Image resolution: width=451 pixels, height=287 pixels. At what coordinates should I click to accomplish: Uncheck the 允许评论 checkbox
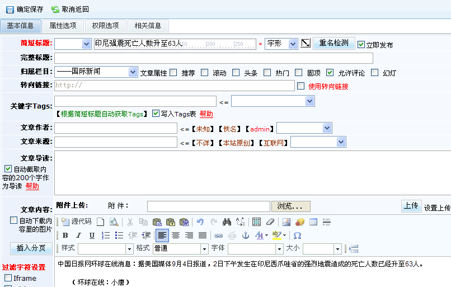pyautogui.click(x=330, y=73)
